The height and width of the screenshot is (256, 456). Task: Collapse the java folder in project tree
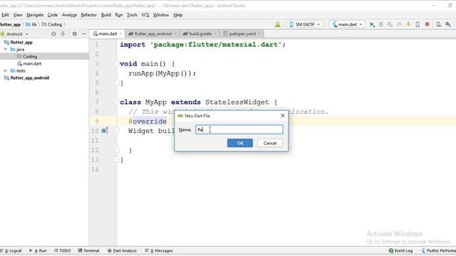coord(6,49)
